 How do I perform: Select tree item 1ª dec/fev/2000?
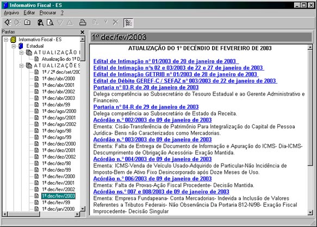coord(58,176)
